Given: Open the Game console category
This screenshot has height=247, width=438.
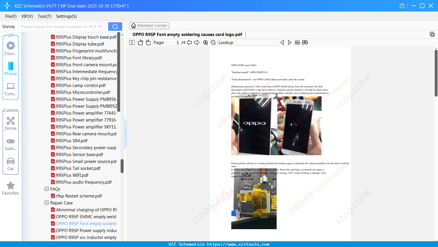Looking at the screenshot, I should [x=11, y=144].
